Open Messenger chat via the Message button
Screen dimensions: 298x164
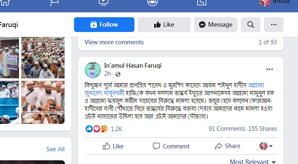coord(215,25)
